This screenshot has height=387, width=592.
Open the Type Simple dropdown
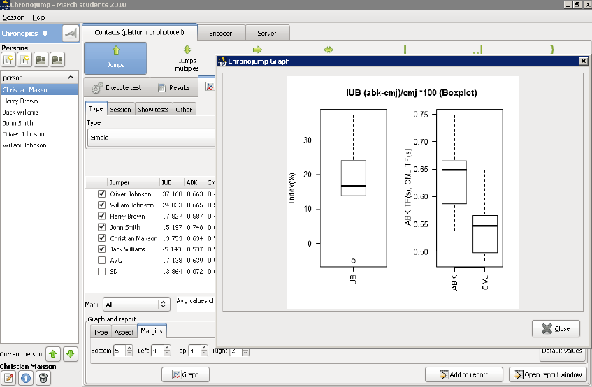tap(151, 138)
